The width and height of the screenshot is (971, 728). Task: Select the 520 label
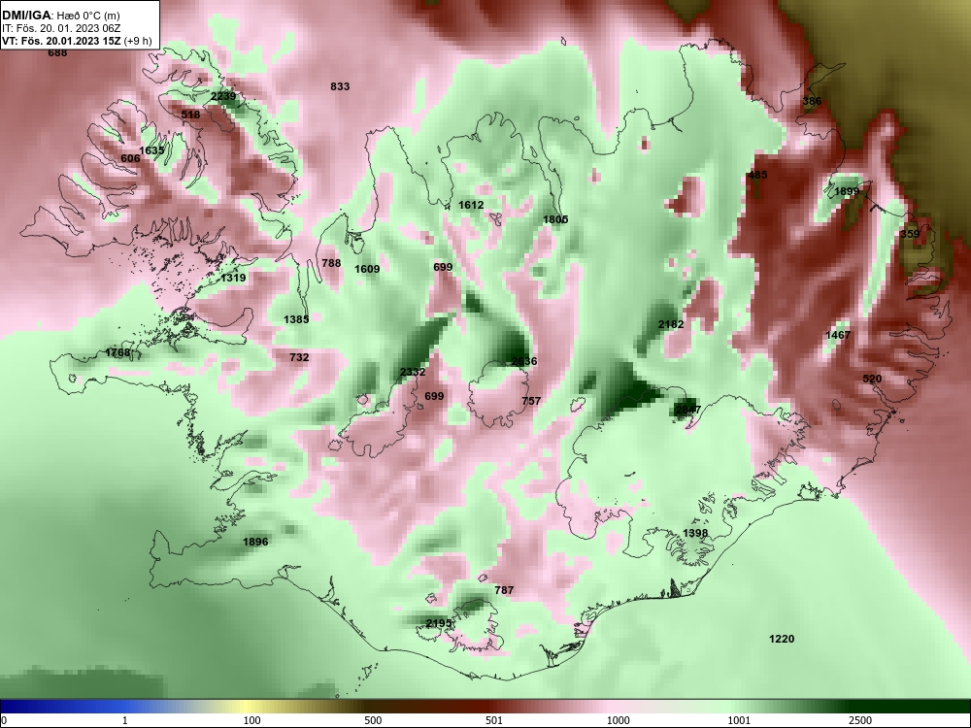[872, 379]
